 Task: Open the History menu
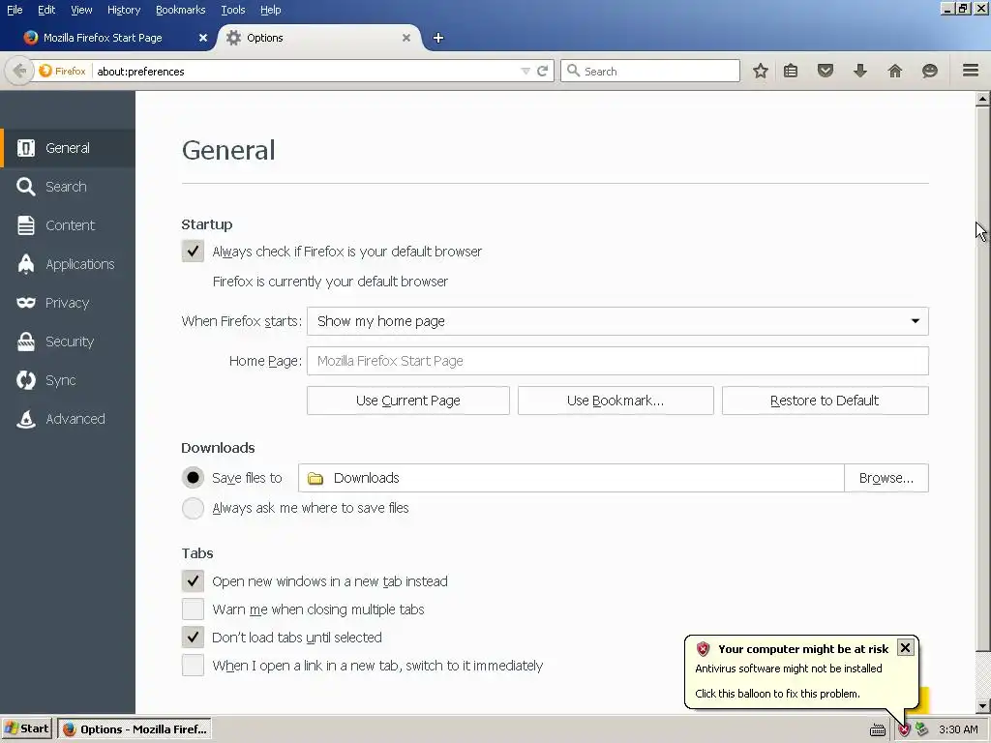pos(123,10)
